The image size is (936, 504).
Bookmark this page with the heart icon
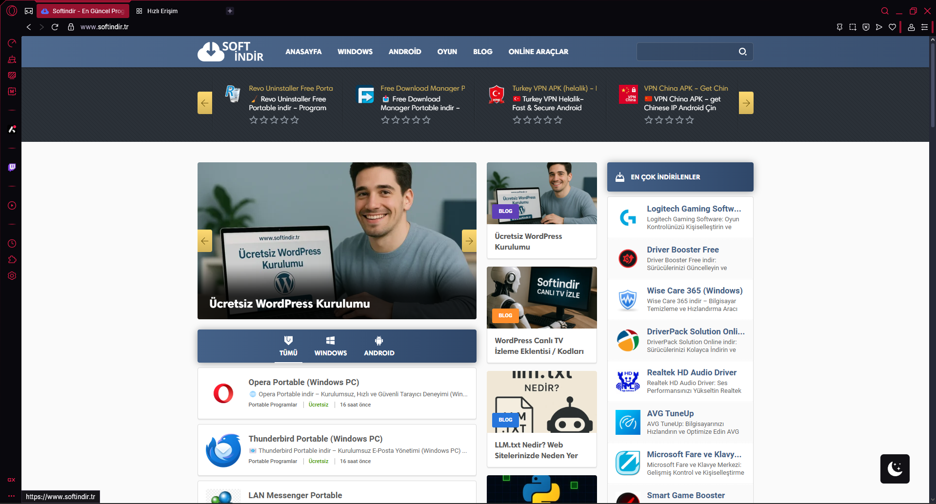[x=892, y=27]
